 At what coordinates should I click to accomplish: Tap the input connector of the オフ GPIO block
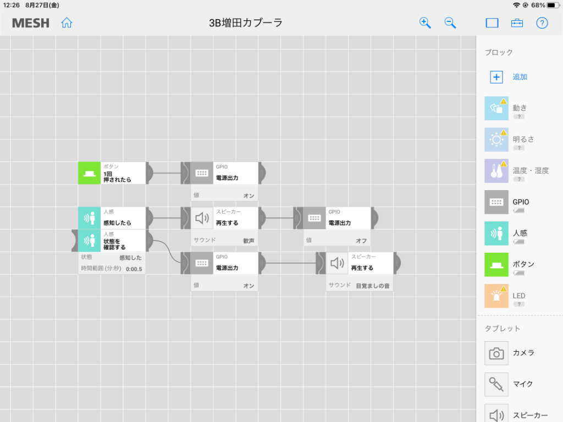pyautogui.click(x=298, y=218)
